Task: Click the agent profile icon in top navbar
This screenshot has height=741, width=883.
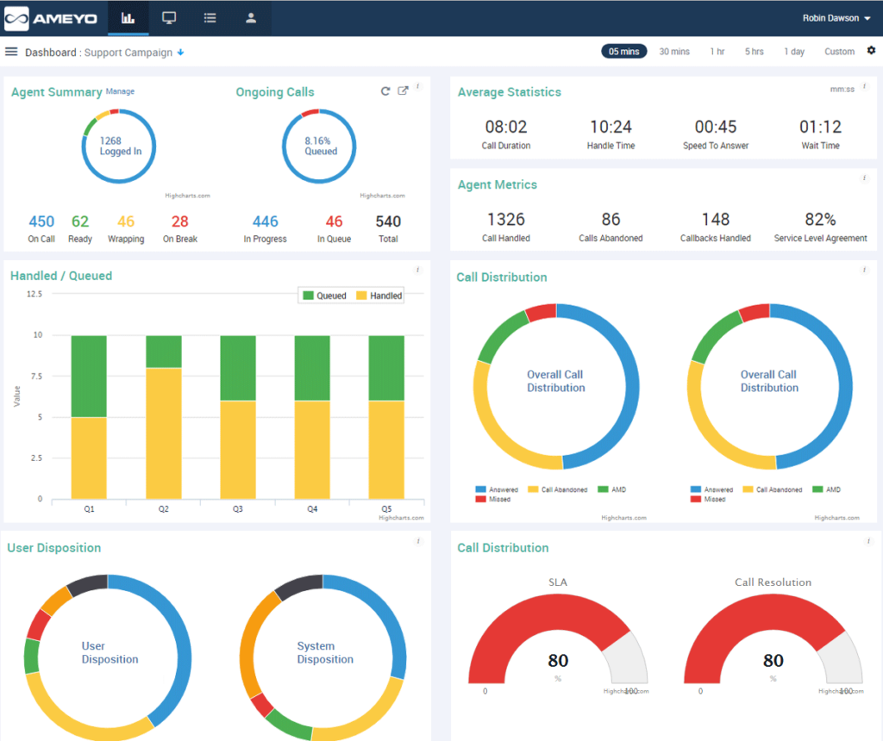Action: point(250,17)
